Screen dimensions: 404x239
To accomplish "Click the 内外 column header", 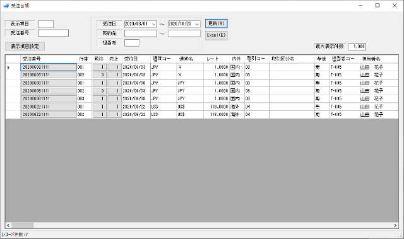I will pyautogui.click(x=237, y=59).
